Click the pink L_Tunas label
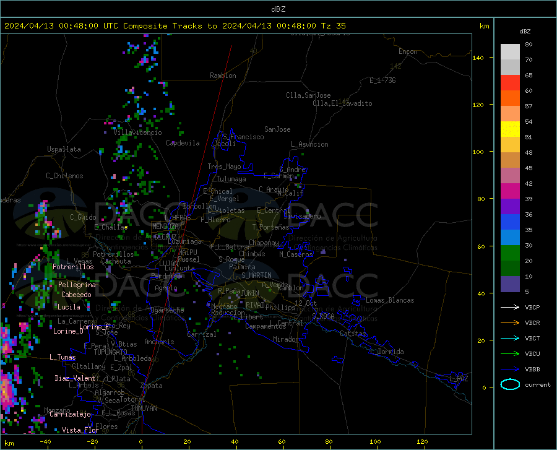Image resolution: width=557 pixels, height=450 pixels. (63, 357)
